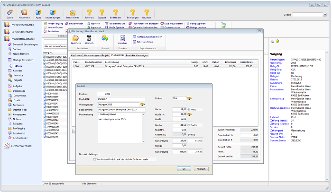Viewport: 332px width, 193px height.
Task: Click Tickets erstellen
Action: click(x=143, y=42)
